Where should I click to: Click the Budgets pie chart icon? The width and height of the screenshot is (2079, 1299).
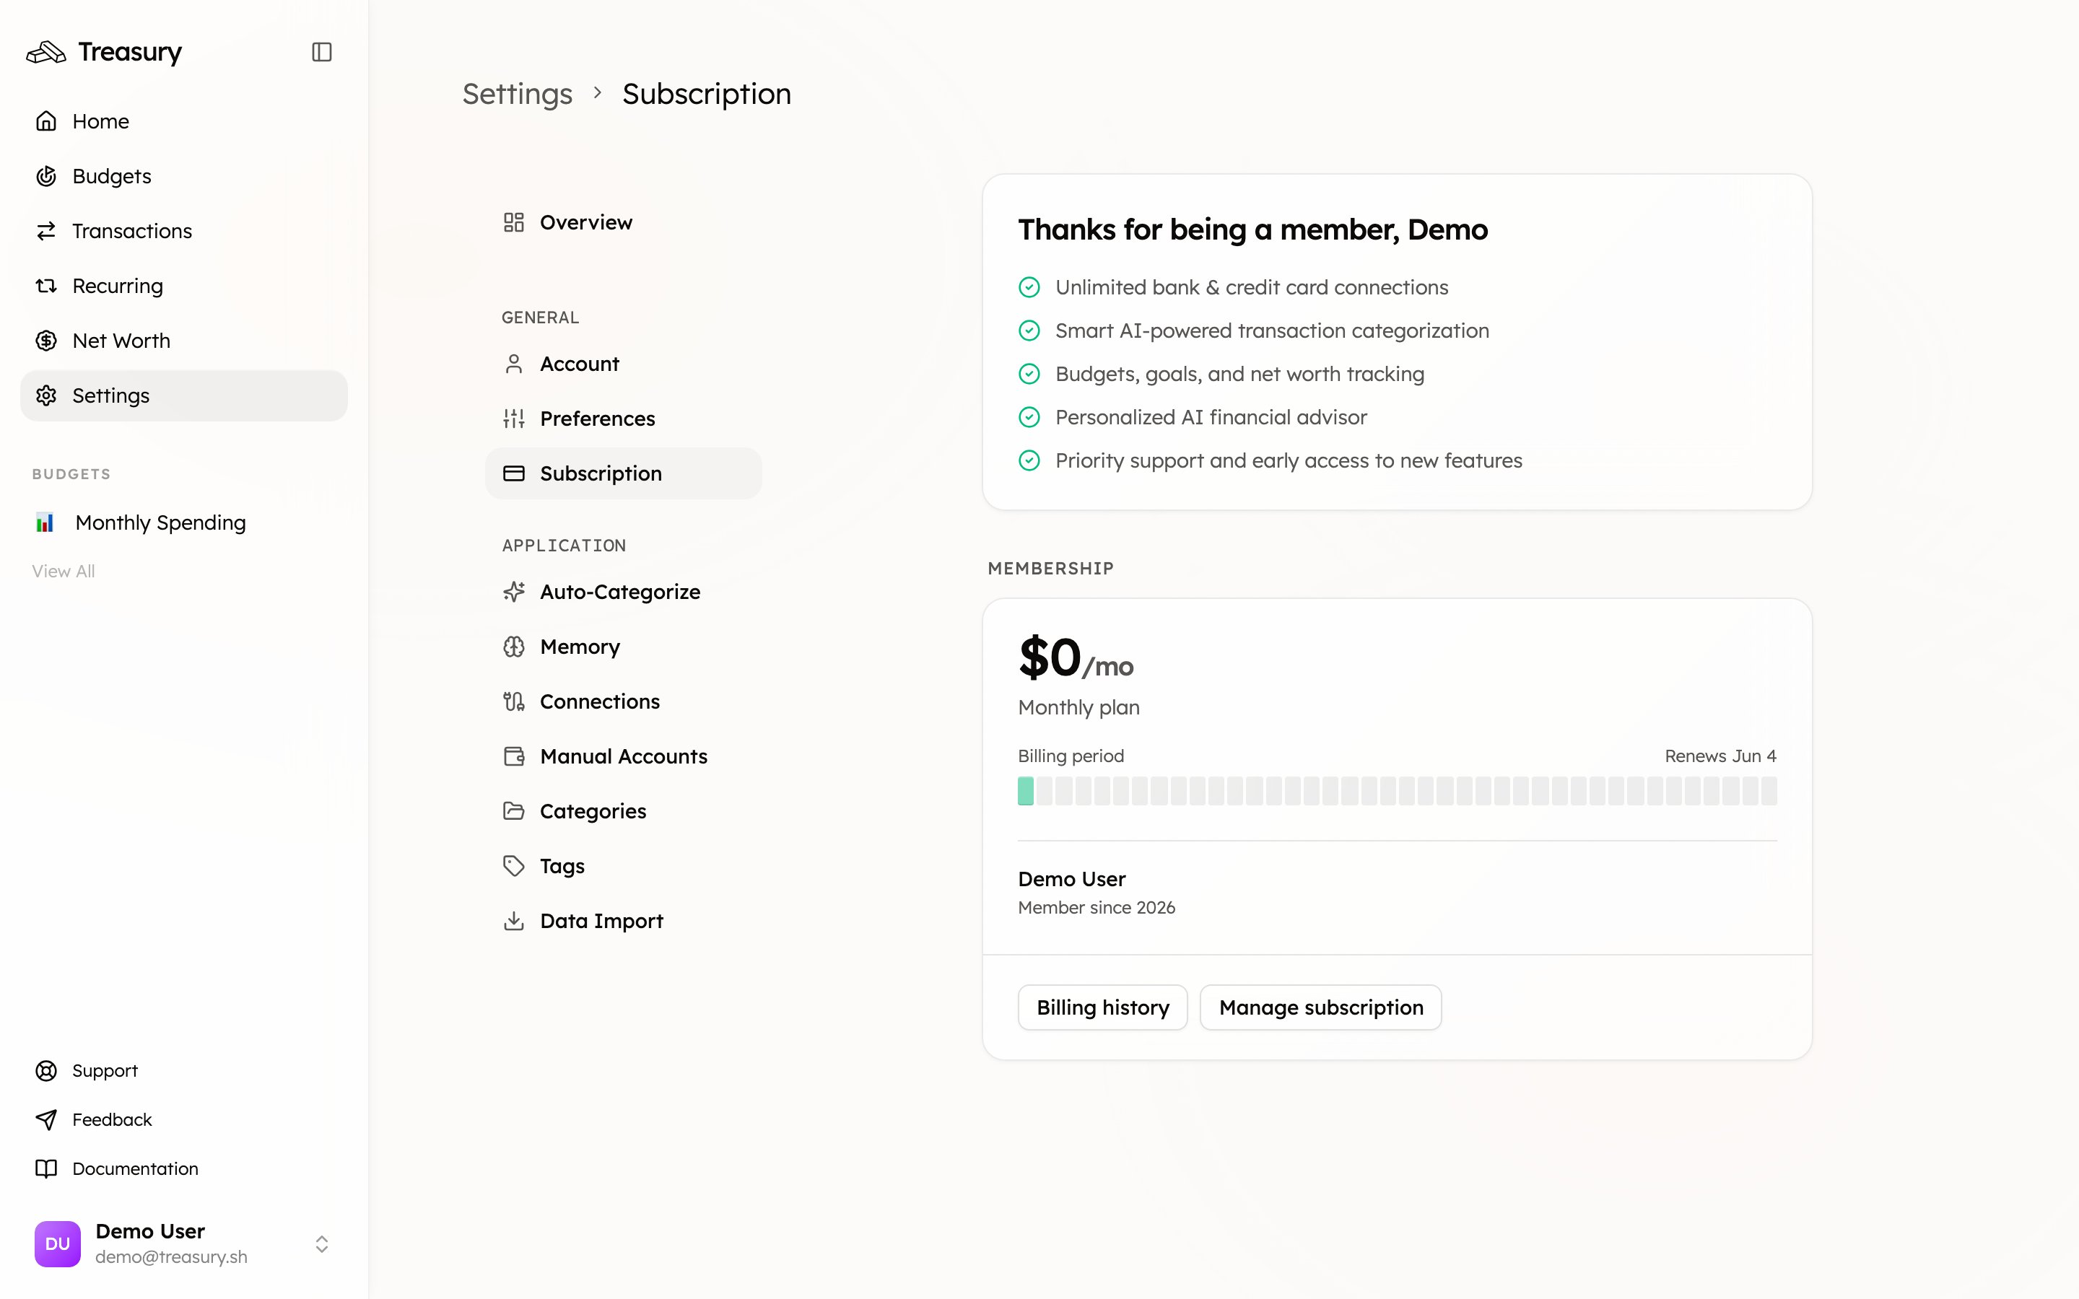46,176
